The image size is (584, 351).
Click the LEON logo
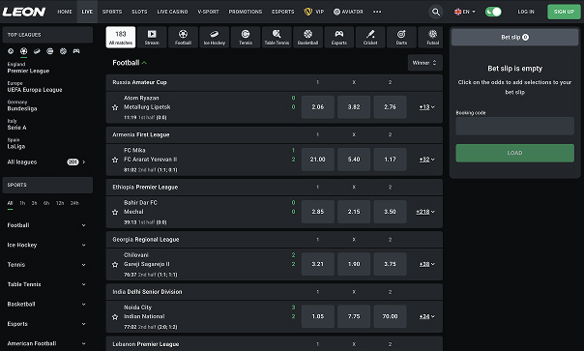[x=24, y=12]
